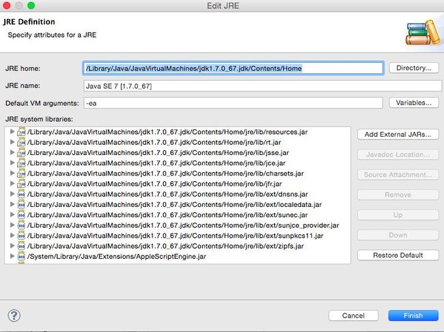
Task: Click the rt.jar library icon
Action: pos(21,142)
